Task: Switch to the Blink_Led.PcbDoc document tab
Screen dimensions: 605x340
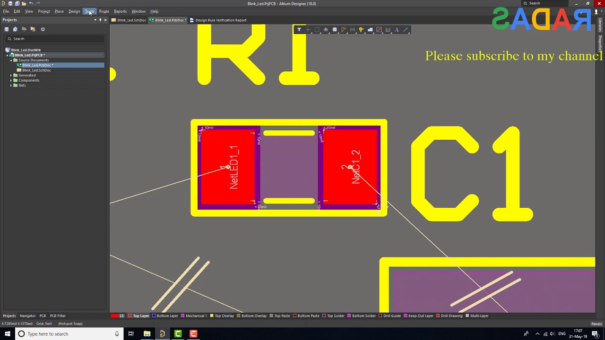Action: click(x=168, y=20)
